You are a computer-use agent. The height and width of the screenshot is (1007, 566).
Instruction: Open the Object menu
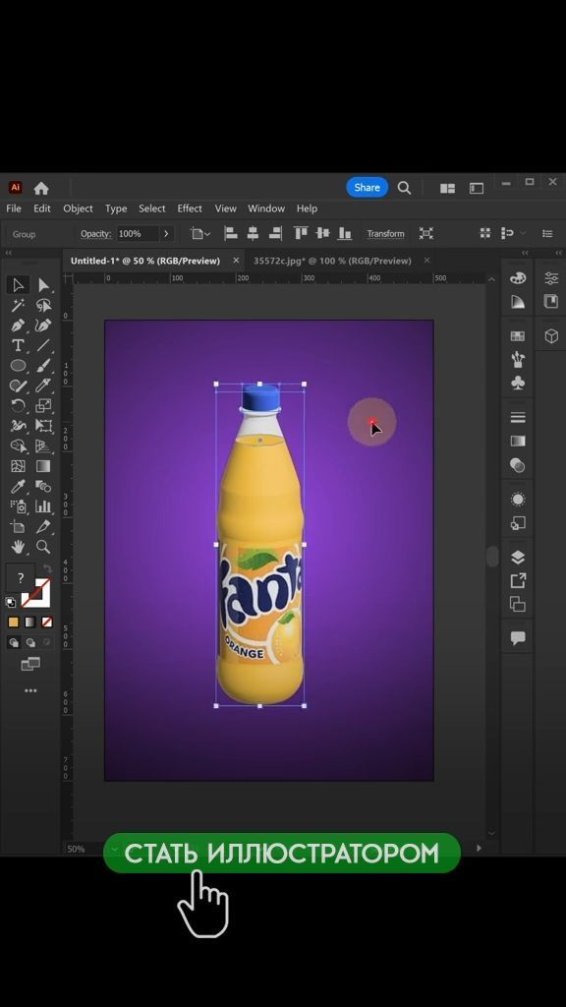[78, 208]
